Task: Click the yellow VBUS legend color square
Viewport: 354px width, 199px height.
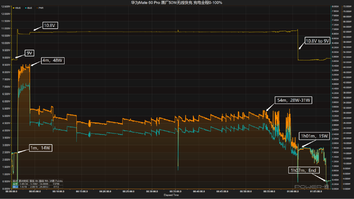Action: (14, 7)
